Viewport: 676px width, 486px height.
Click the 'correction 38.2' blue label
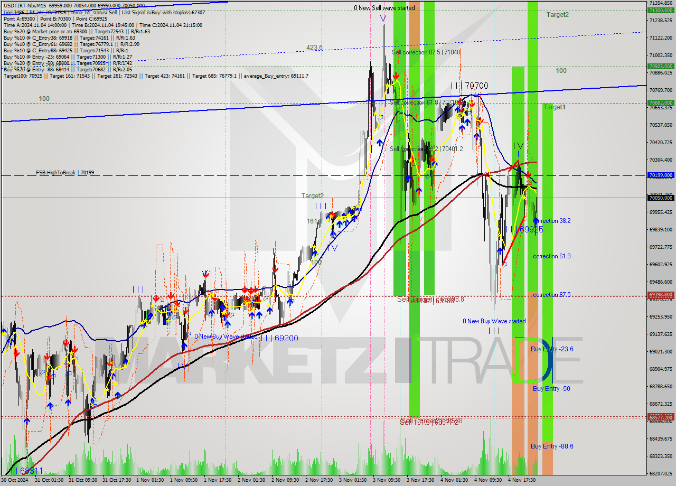tap(552, 221)
